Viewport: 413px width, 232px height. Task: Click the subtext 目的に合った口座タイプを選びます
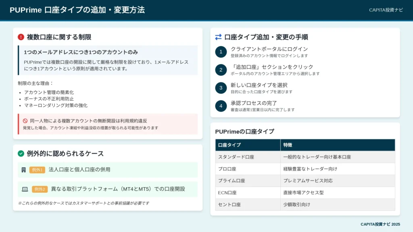(x=261, y=92)
